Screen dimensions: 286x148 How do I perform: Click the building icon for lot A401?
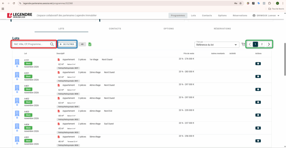(17, 88)
